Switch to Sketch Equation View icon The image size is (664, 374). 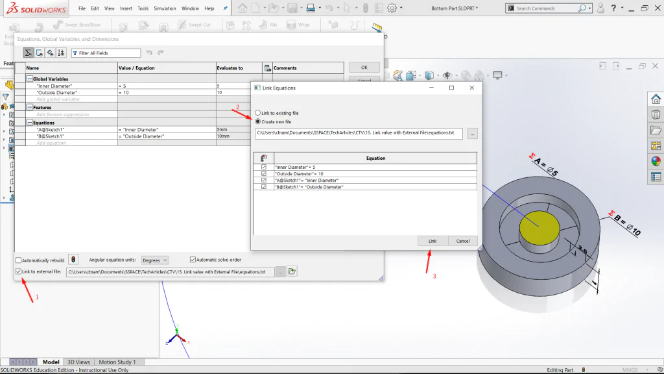(x=40, y=53)
